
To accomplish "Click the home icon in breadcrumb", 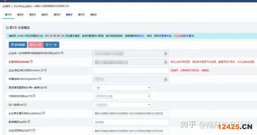I will (4, 6).
